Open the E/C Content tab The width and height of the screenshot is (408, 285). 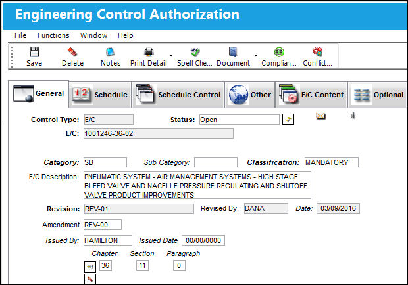[311, 95]
